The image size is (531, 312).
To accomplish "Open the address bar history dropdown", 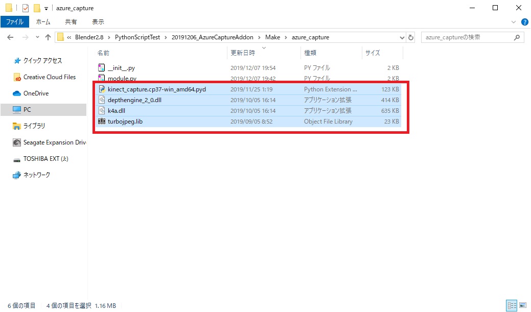I will (403, 37).
